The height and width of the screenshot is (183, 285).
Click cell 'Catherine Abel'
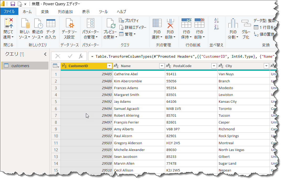coord(139,74)
